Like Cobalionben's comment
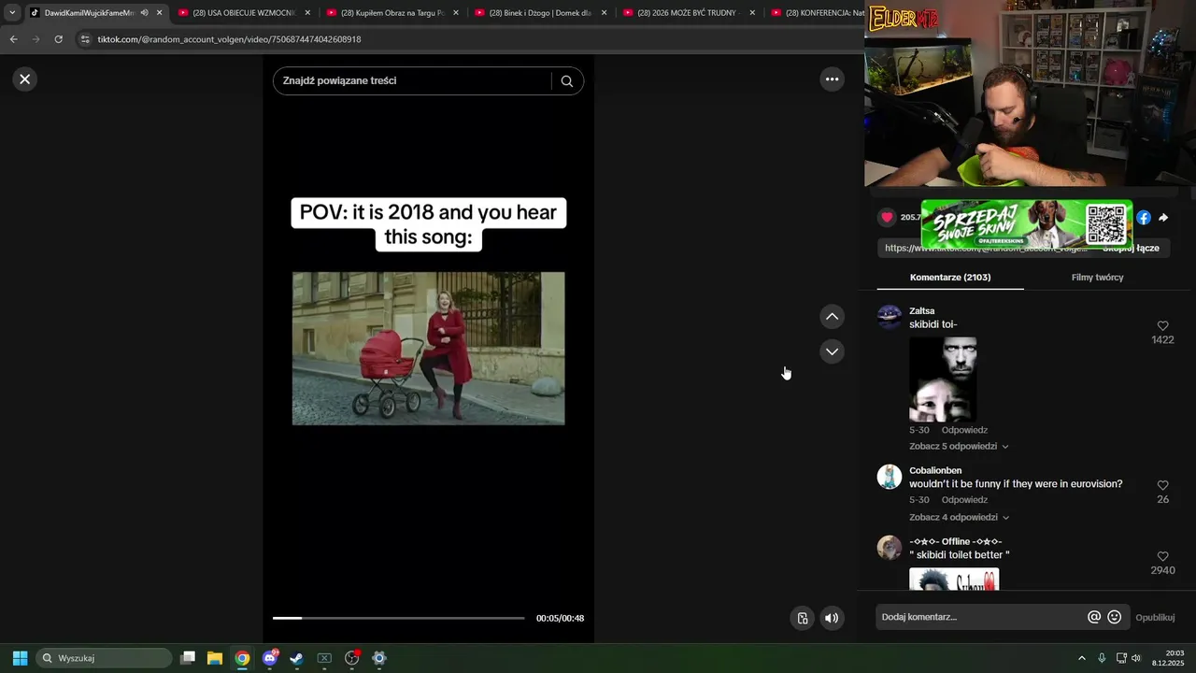Viewport: 1196px width, 673px height. [1162, 486]
